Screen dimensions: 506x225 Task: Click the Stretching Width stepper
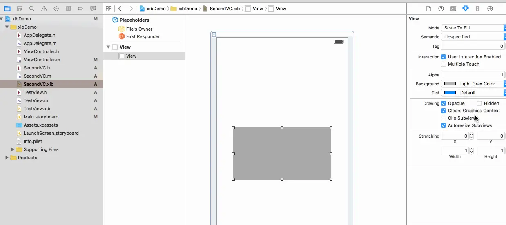coord(471,151)
